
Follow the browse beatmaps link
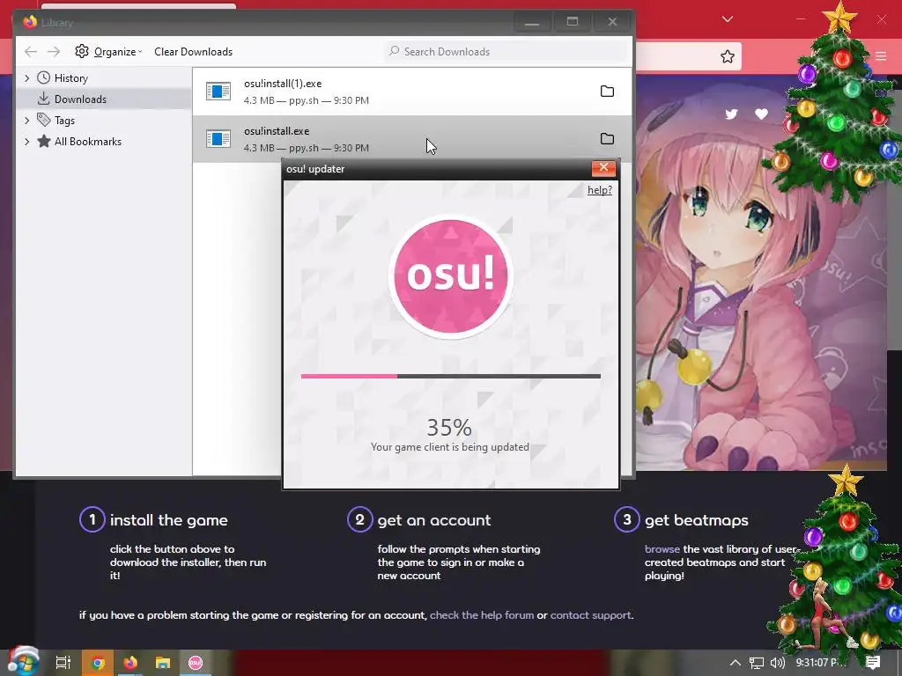point(662,549)
